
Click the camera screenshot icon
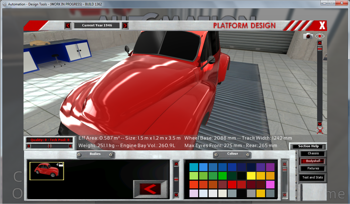[x=308, y=36]
